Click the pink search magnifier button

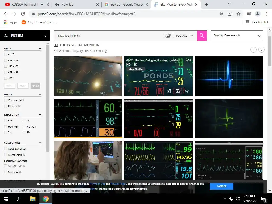pos(202,36)
